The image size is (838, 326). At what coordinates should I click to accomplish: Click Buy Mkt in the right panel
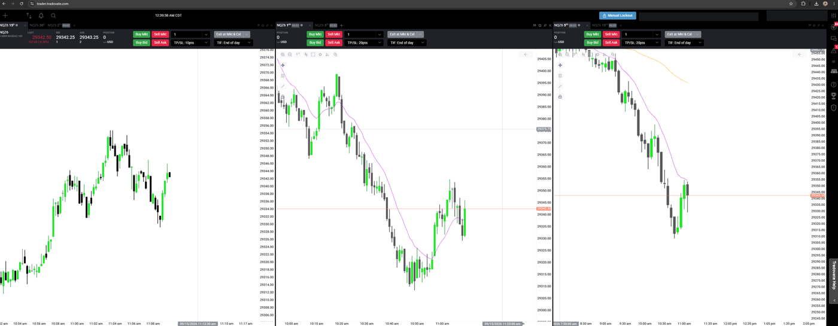pos(593,35)
